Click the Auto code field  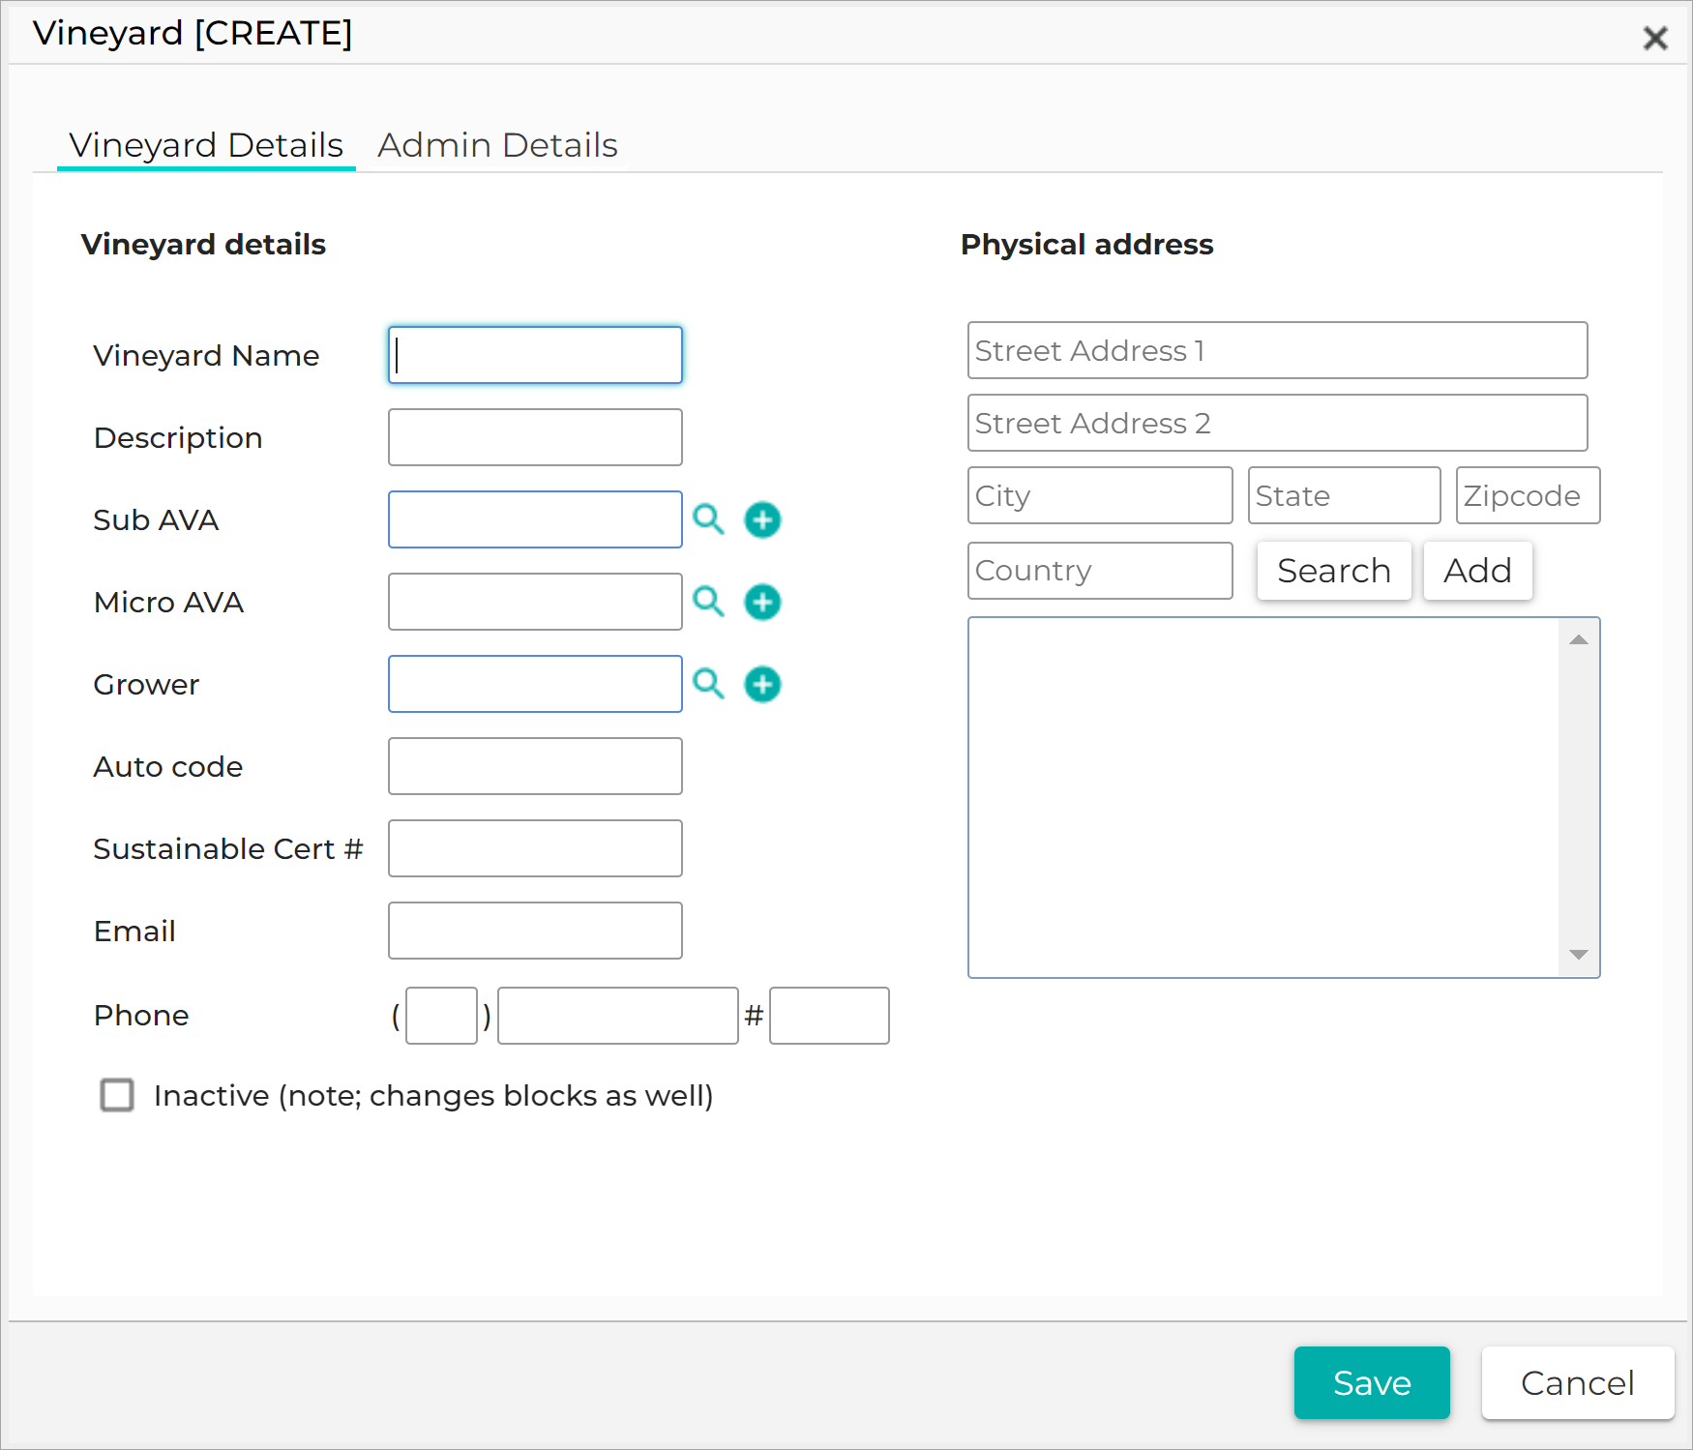click(535, 766)
